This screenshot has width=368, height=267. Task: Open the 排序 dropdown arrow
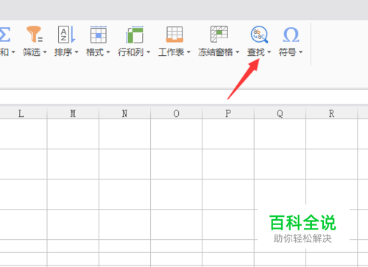coord(77,52)
